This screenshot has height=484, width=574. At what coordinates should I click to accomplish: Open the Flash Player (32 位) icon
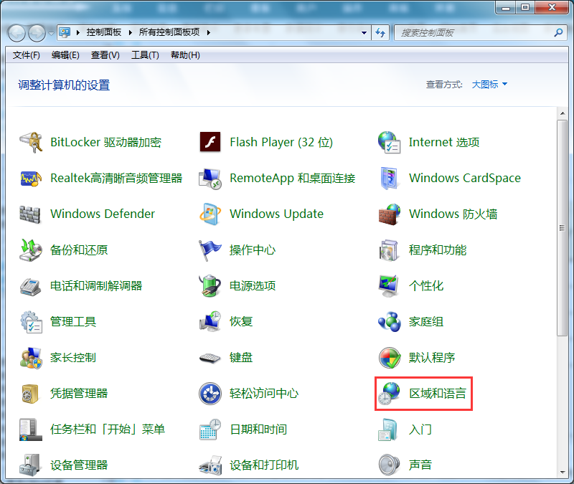click(x=210, y=142)
